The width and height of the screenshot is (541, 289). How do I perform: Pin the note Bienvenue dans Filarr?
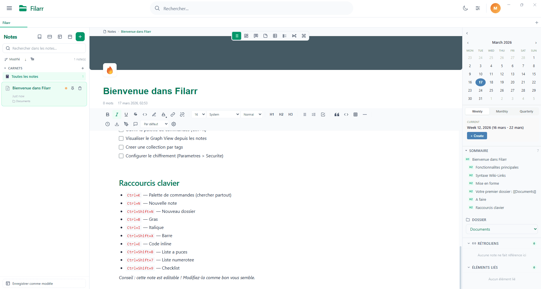73,88
